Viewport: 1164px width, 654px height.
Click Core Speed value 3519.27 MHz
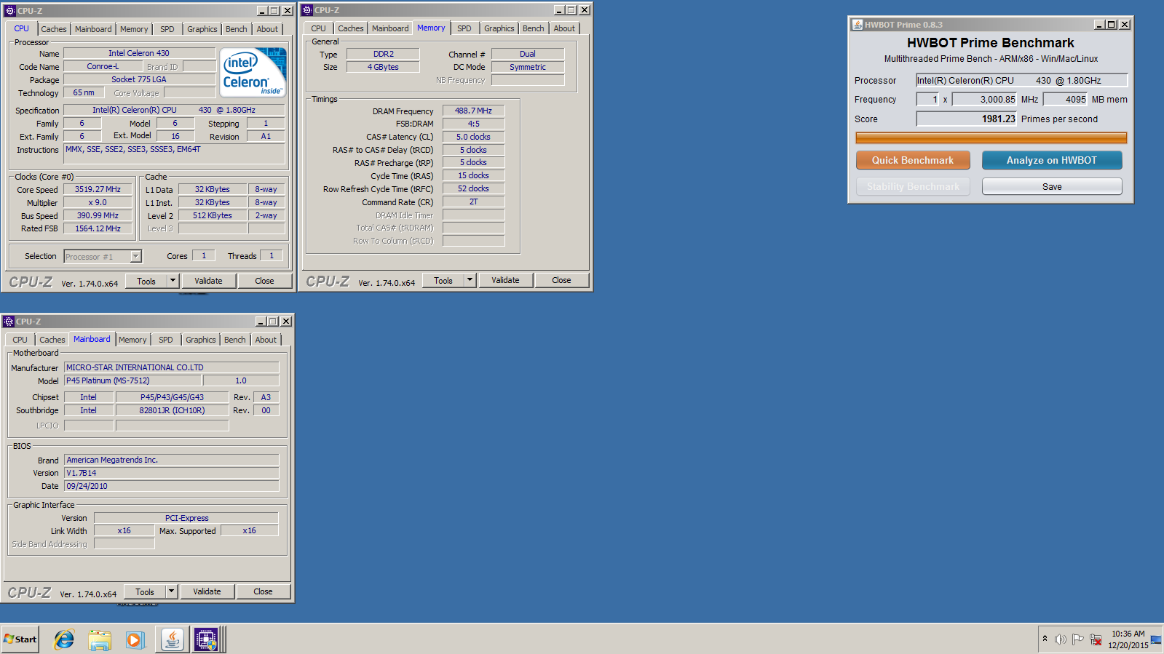98,189
